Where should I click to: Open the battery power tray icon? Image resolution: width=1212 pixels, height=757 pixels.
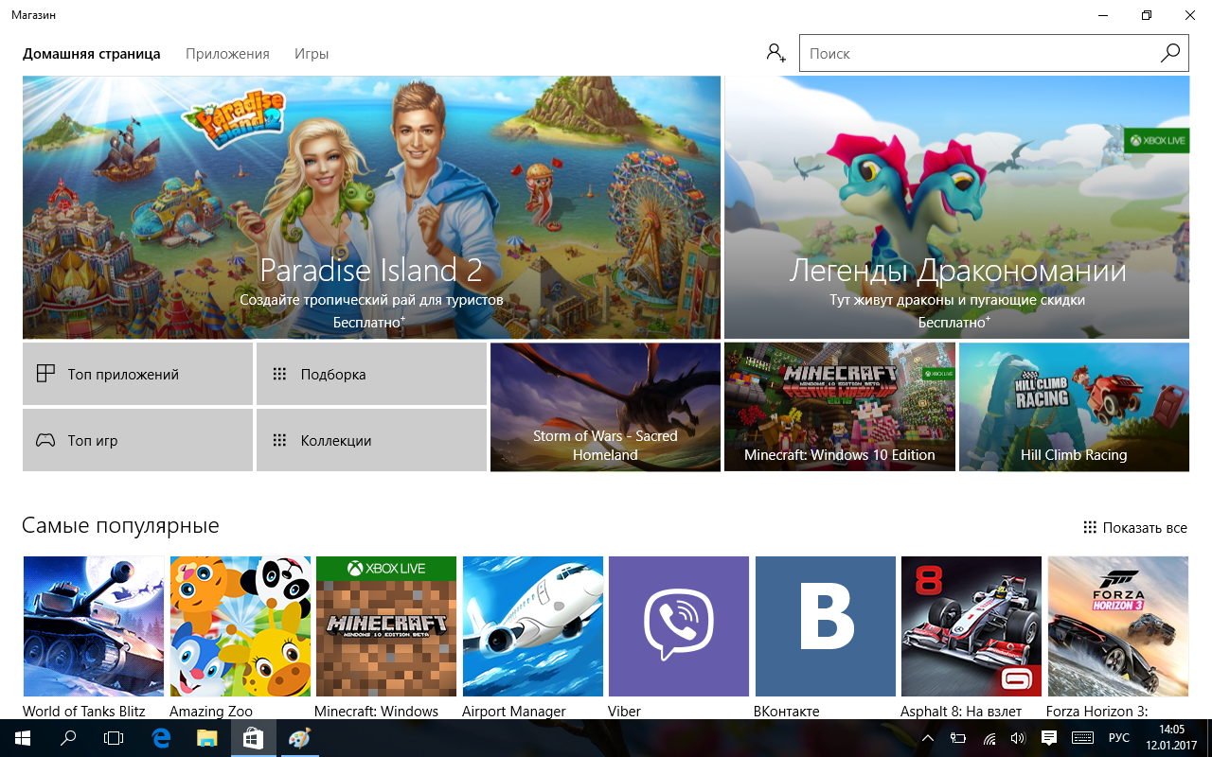tap(958, 738)
